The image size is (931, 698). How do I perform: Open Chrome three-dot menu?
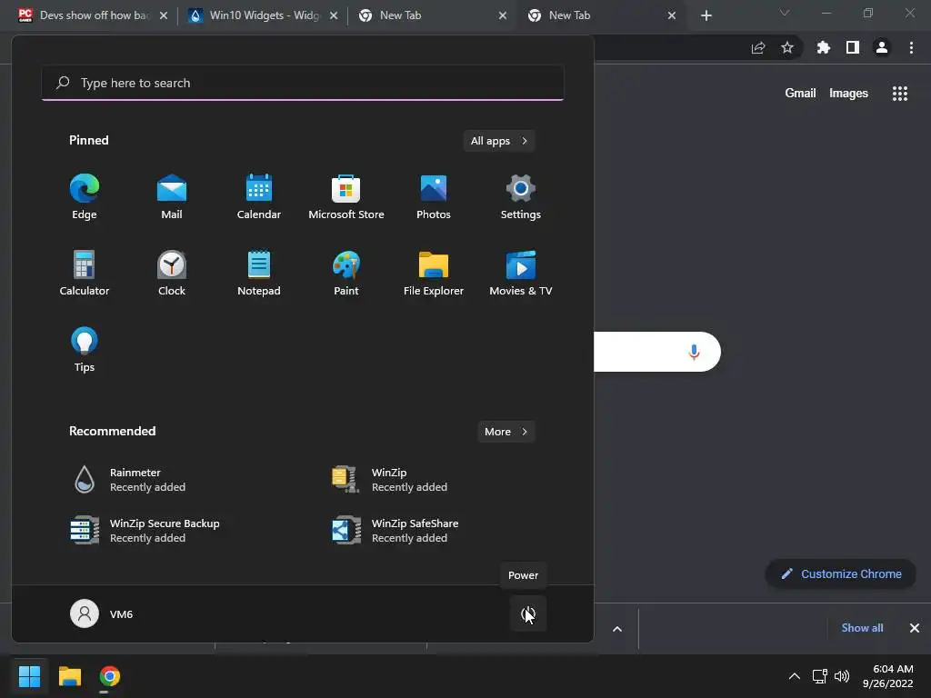tap(911, 47)
